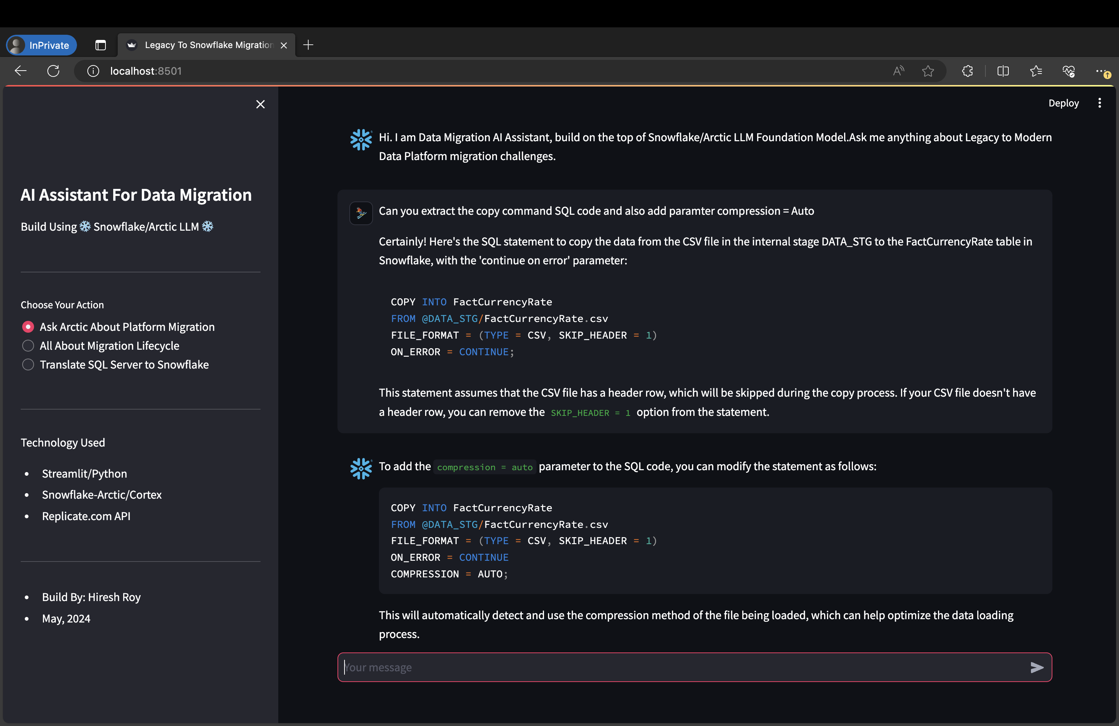Add page to favorites star icon
This screenshot has height=726, width=1119.
928,71
